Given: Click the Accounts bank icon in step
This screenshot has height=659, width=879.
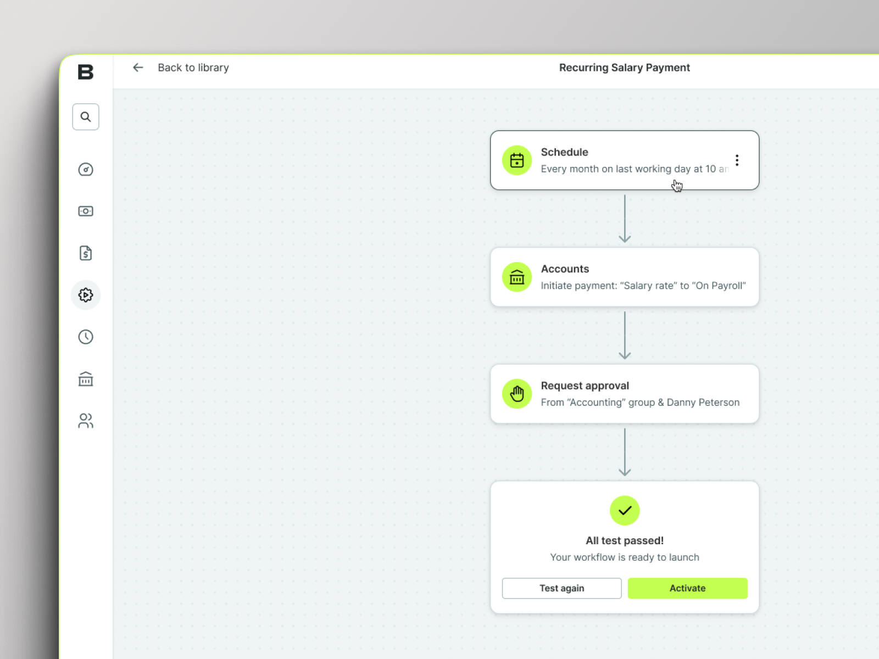Looking at the screenshot, I should tap(517, 277).
